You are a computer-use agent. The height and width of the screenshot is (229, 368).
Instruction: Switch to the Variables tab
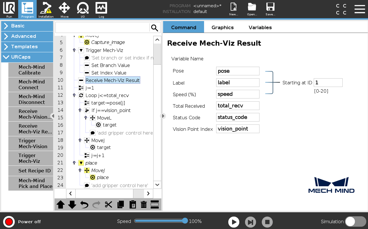click(x=260, y=27)
